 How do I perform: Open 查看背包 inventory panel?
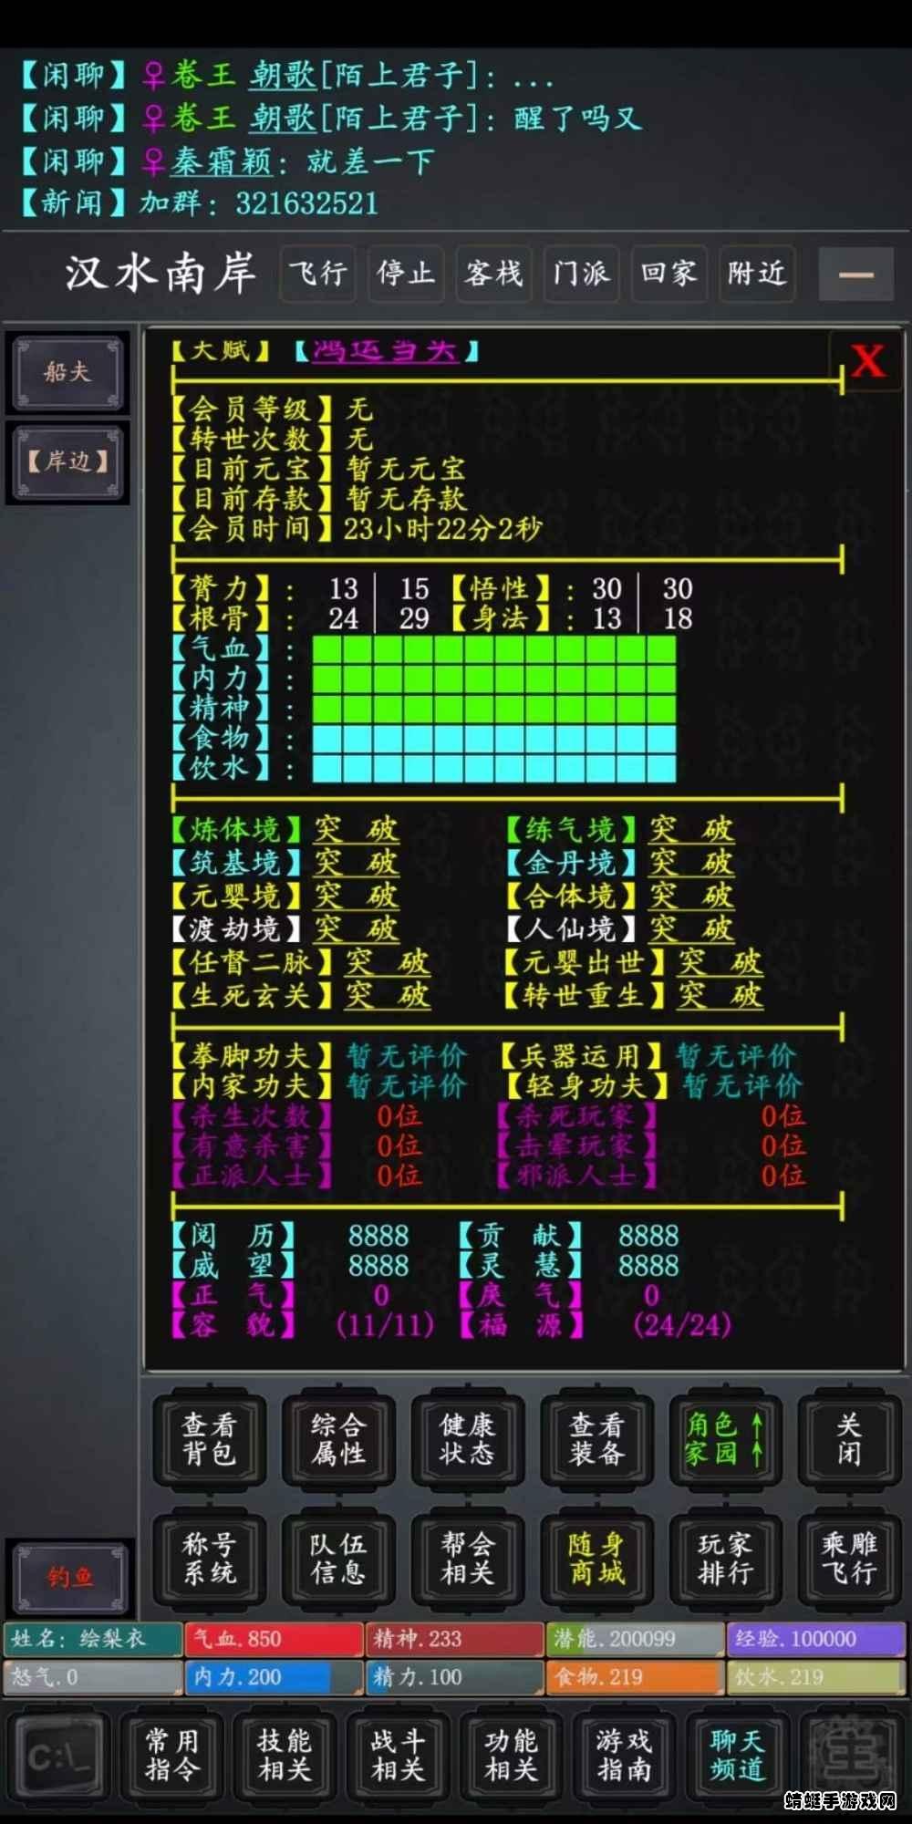click(210, 1439)
